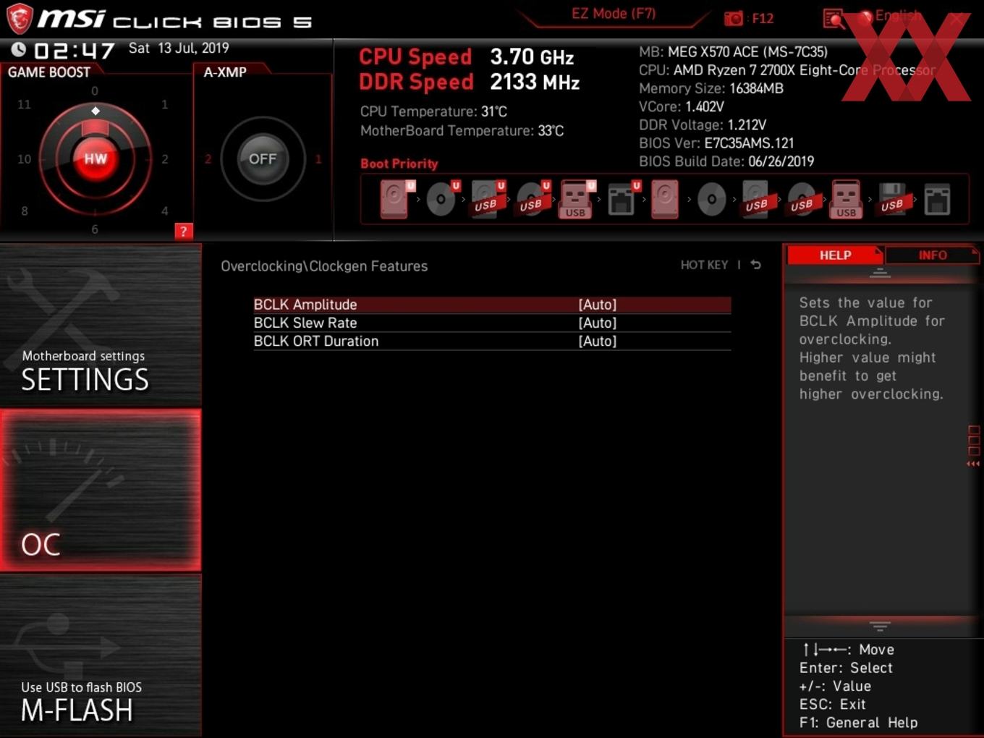Click the Boot Priority label

[x=399, y=164]
